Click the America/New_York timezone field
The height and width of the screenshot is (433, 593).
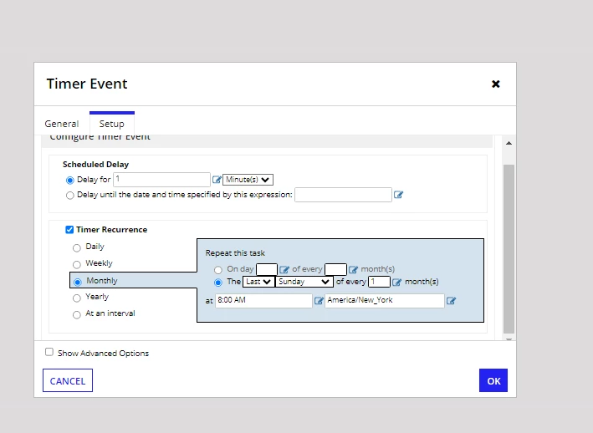385,301
